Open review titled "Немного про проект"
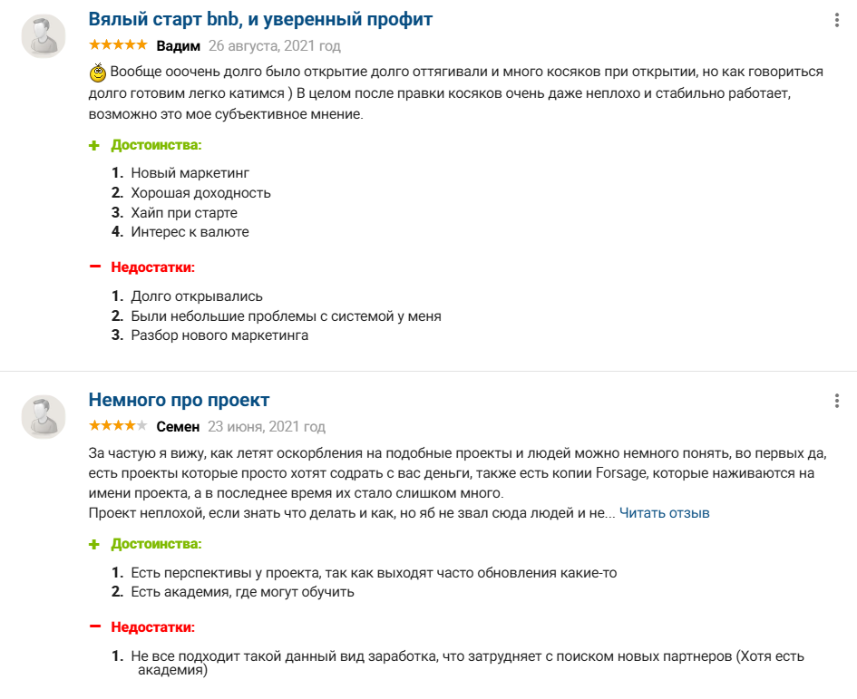 click(x=179, y=400)
